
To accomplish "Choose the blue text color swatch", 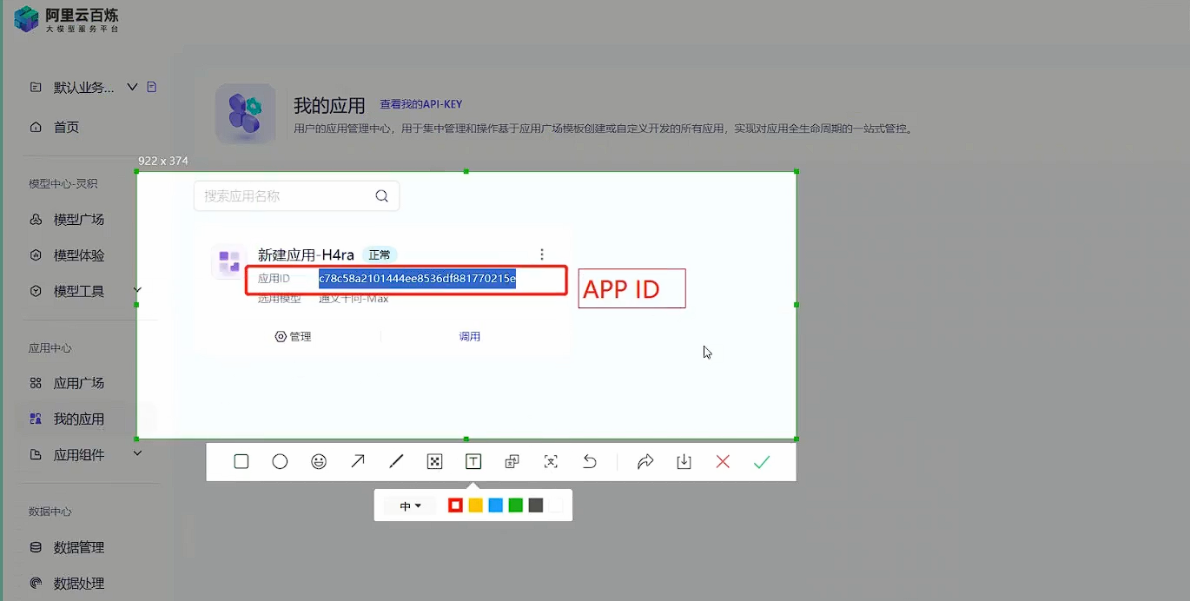I will [495, 505].
